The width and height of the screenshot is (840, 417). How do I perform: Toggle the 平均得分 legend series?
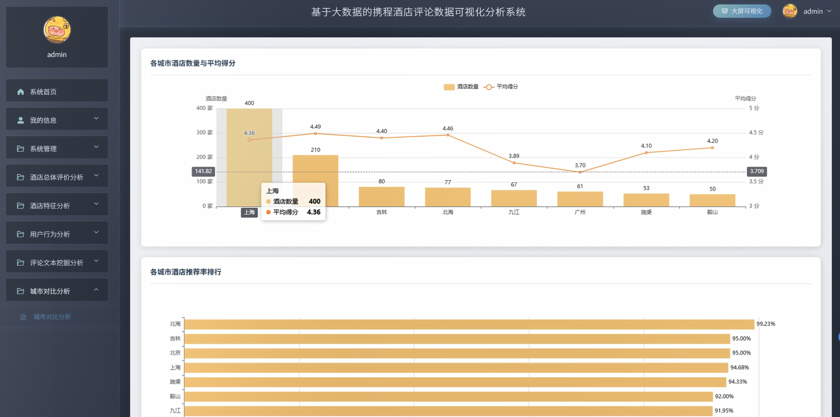point(501,87)
